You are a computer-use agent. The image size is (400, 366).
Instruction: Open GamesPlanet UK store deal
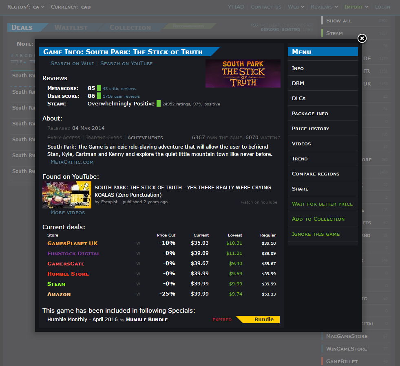(73, 243)
